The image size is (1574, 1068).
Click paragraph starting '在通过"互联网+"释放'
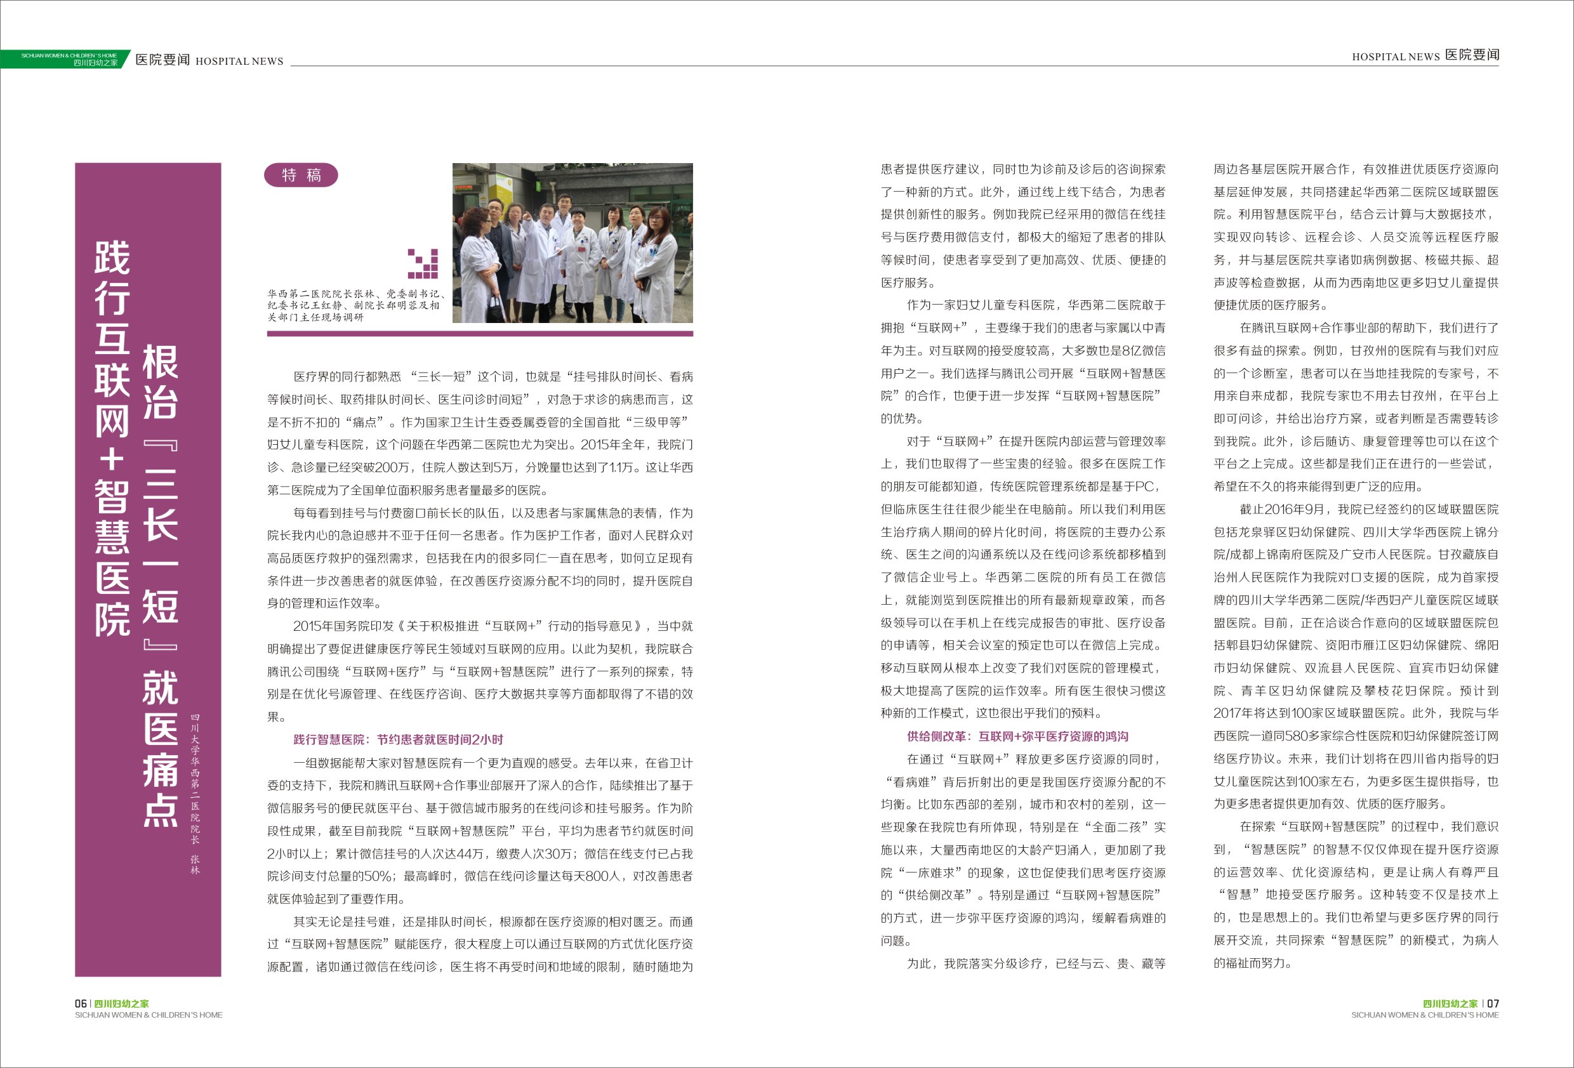pos(1022,850)
